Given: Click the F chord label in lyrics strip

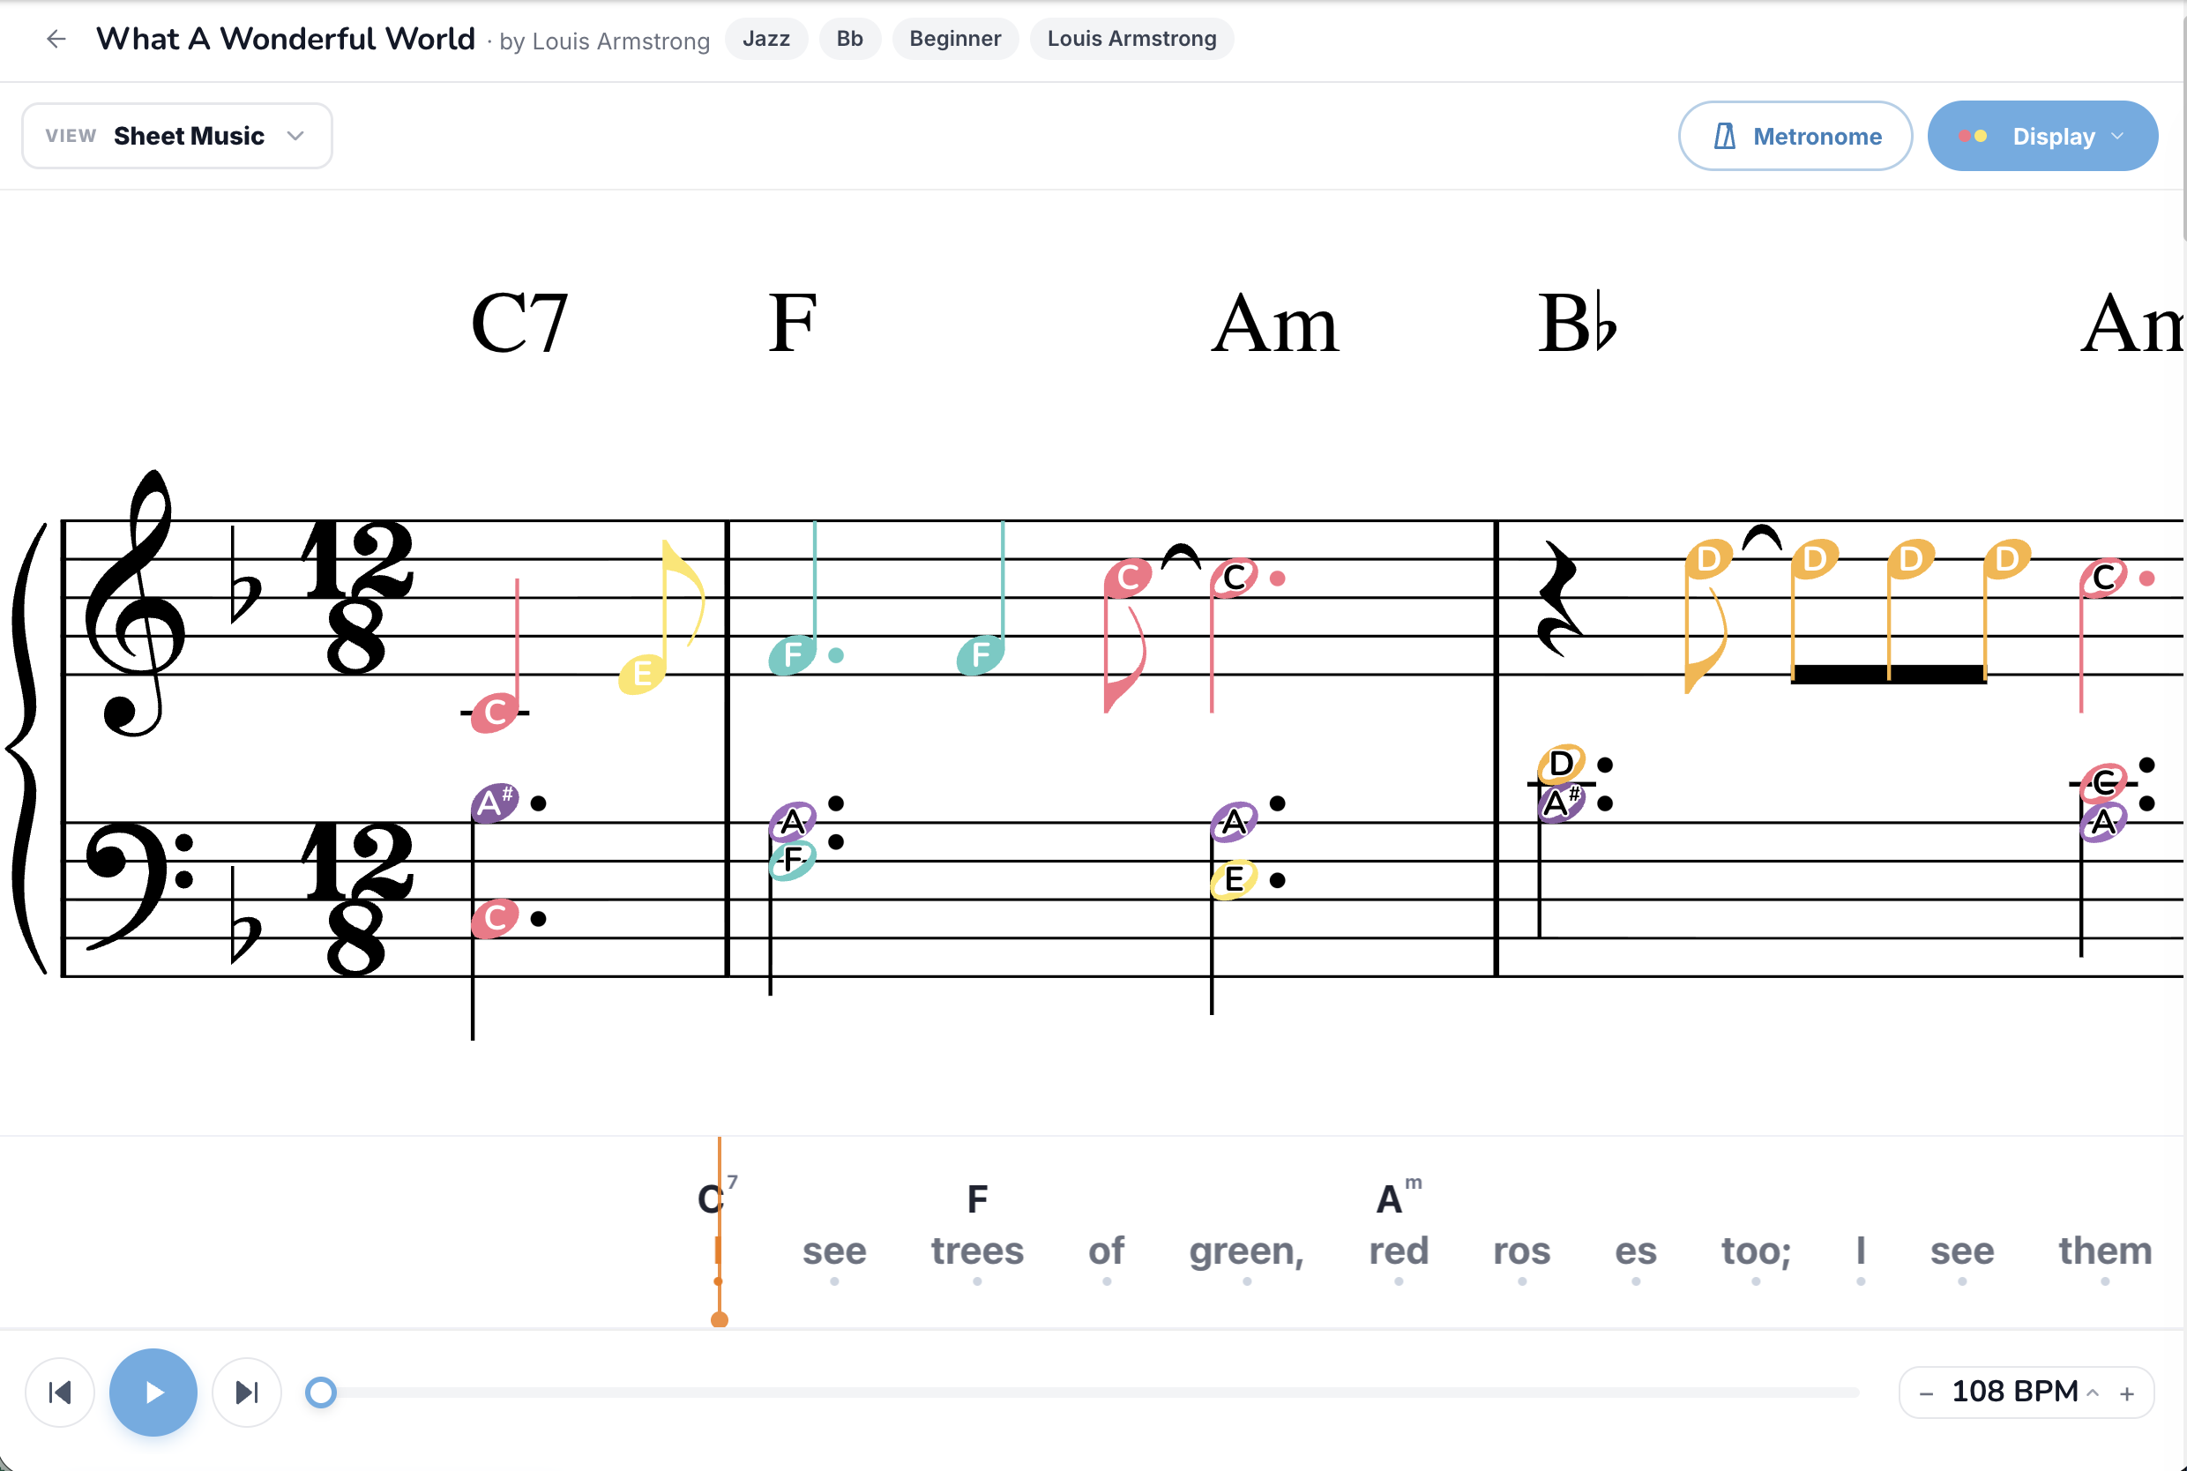Looking at the screenshot, I should (x=977, y=1199).
